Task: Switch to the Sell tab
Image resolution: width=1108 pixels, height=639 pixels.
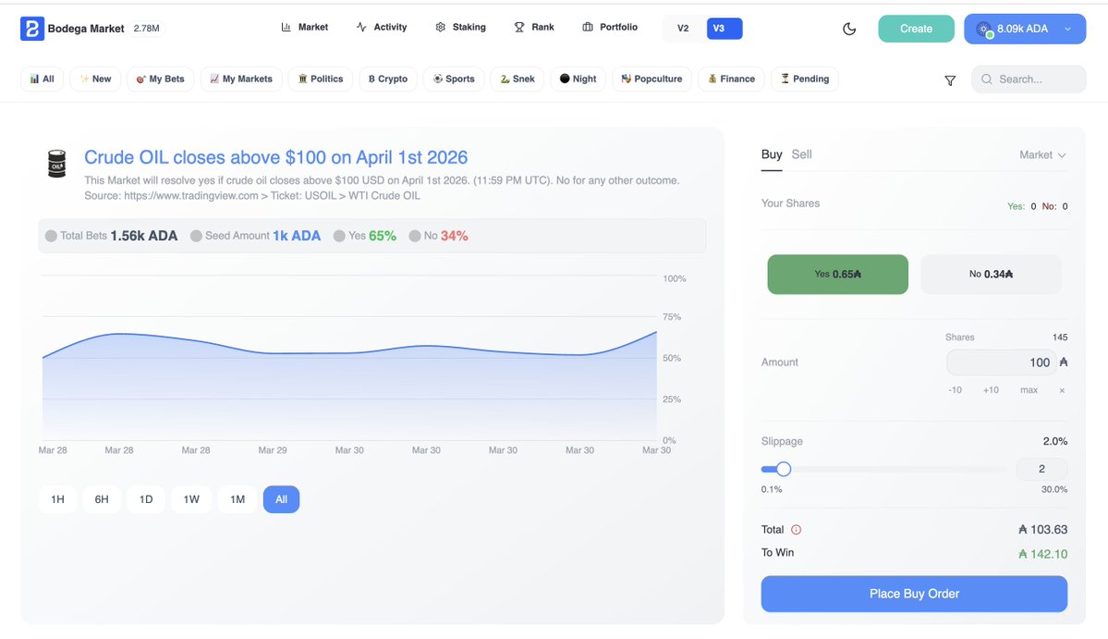Action: click(x=801, y=154)
